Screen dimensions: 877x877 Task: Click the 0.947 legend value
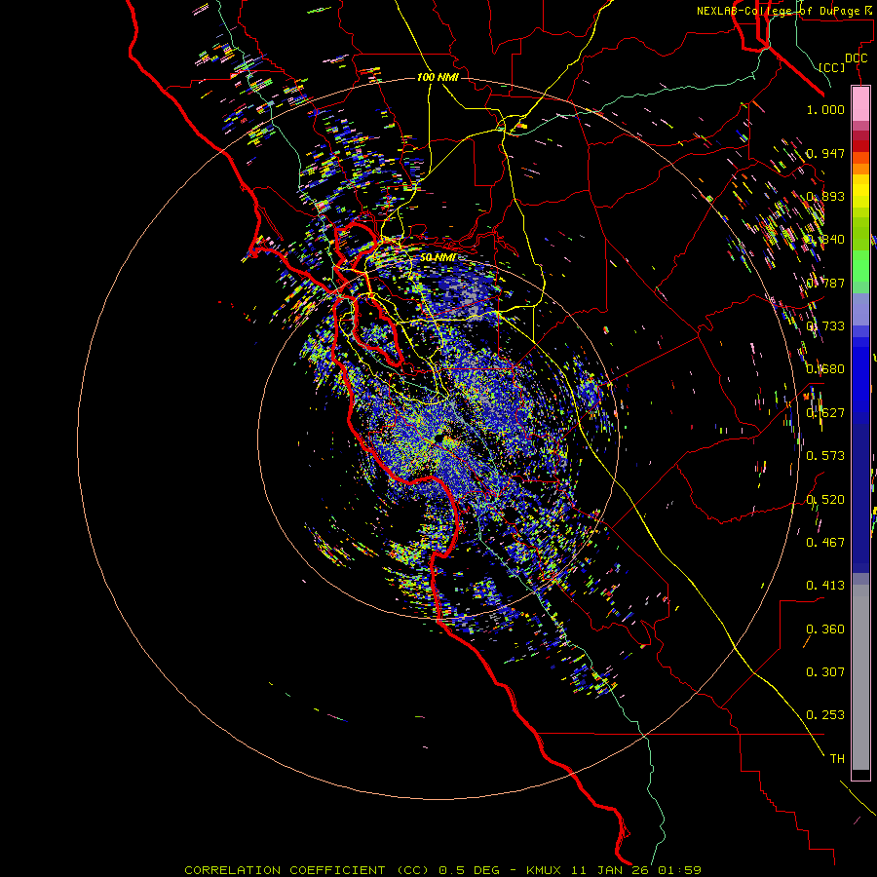click(x=825, y=153)
